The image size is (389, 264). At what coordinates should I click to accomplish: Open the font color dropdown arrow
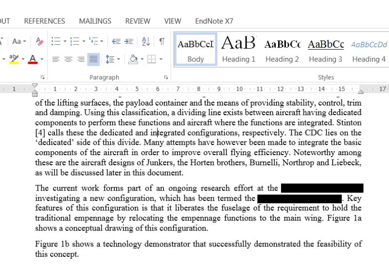coord(42,59)
